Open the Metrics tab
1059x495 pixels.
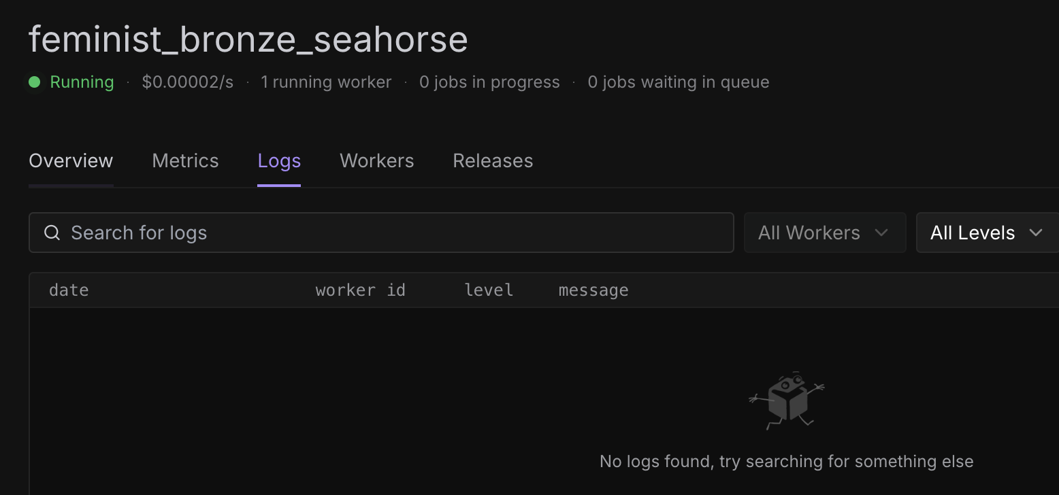(185, 161)
